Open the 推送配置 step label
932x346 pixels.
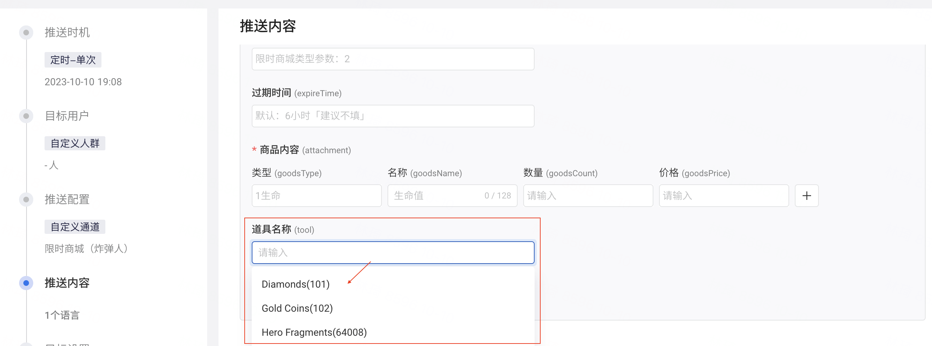(x=67, y=200)
